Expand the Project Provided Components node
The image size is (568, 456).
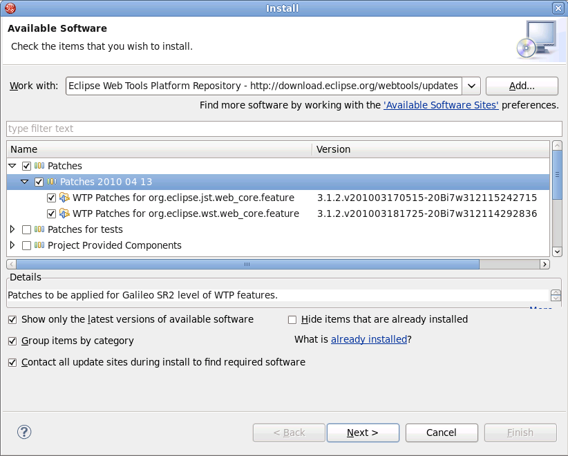click(12, 245)
